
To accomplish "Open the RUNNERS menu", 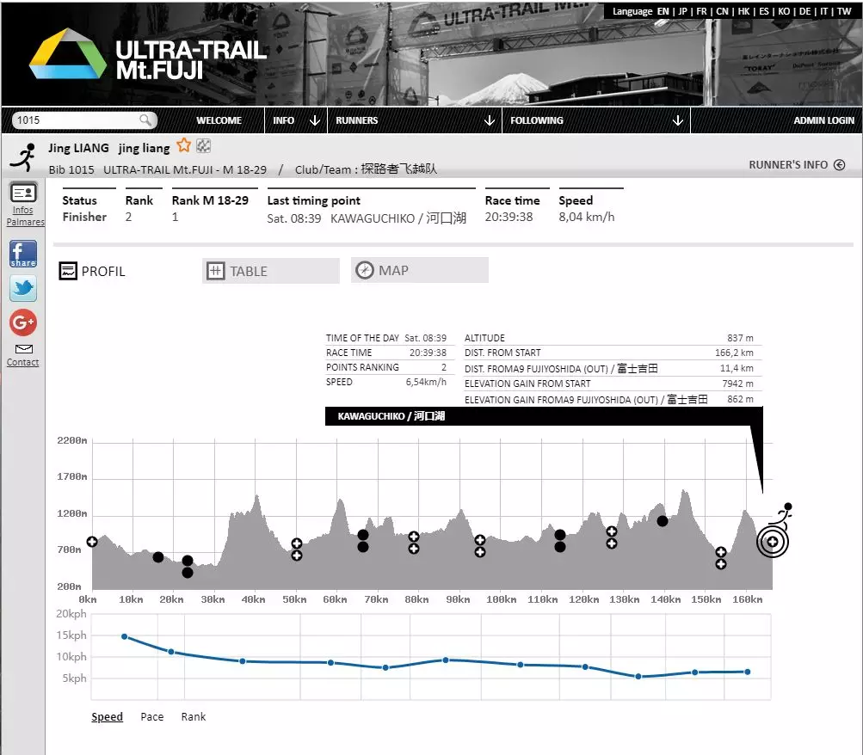I will tap(357, 120).
